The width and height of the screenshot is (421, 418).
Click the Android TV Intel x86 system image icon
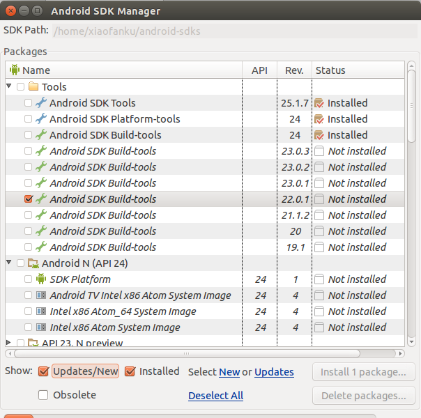click(41, 295)
